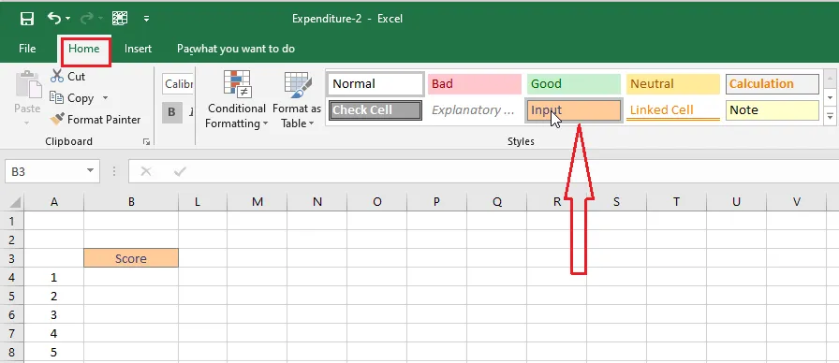Select column V header

tap(796, 201)
